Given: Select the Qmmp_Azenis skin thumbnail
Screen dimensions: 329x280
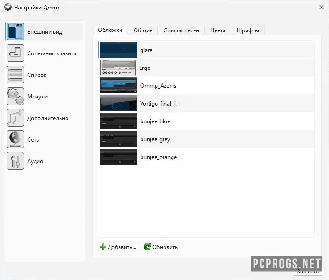Looking at the screenshot, I should [x=119, y=85].
